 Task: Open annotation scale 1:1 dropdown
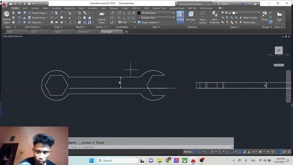[x=255, y=152]
